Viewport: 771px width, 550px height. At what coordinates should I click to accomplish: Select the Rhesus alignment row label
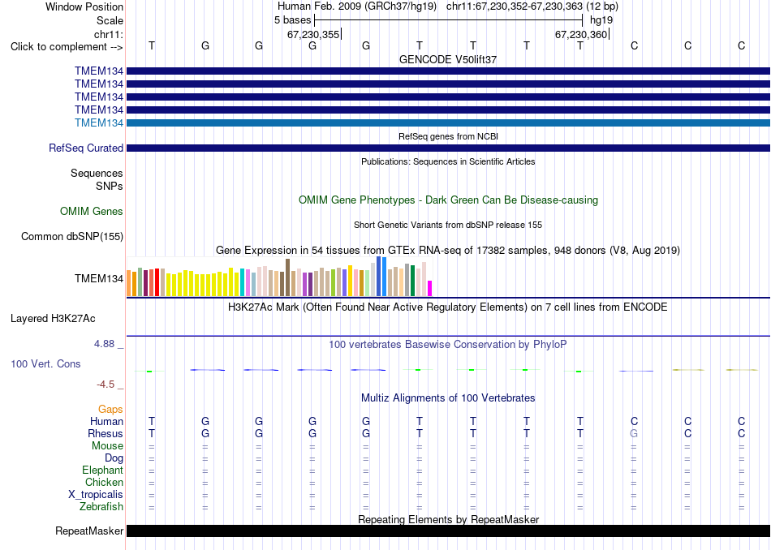[106, 434]
